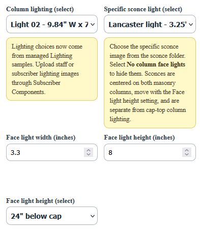
Task: Focus the Face light height field showing 8
Action: [x=150, y=152]
